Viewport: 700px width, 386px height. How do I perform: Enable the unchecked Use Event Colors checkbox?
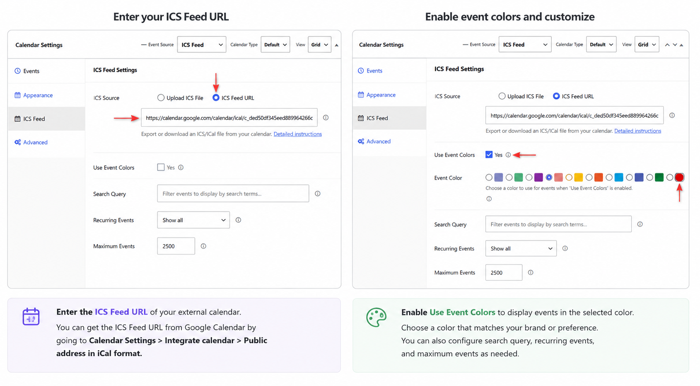(161, 167)
